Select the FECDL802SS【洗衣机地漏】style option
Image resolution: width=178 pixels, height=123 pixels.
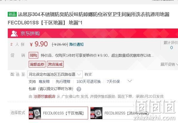120,113
